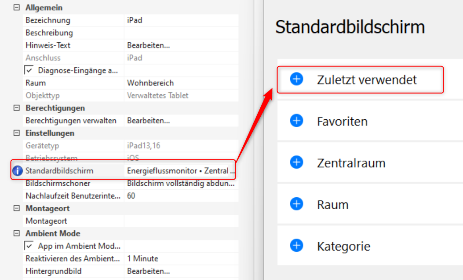The image size is (463, 280).
Task: Collapse the Berechtigungen section
Action: 17,108
